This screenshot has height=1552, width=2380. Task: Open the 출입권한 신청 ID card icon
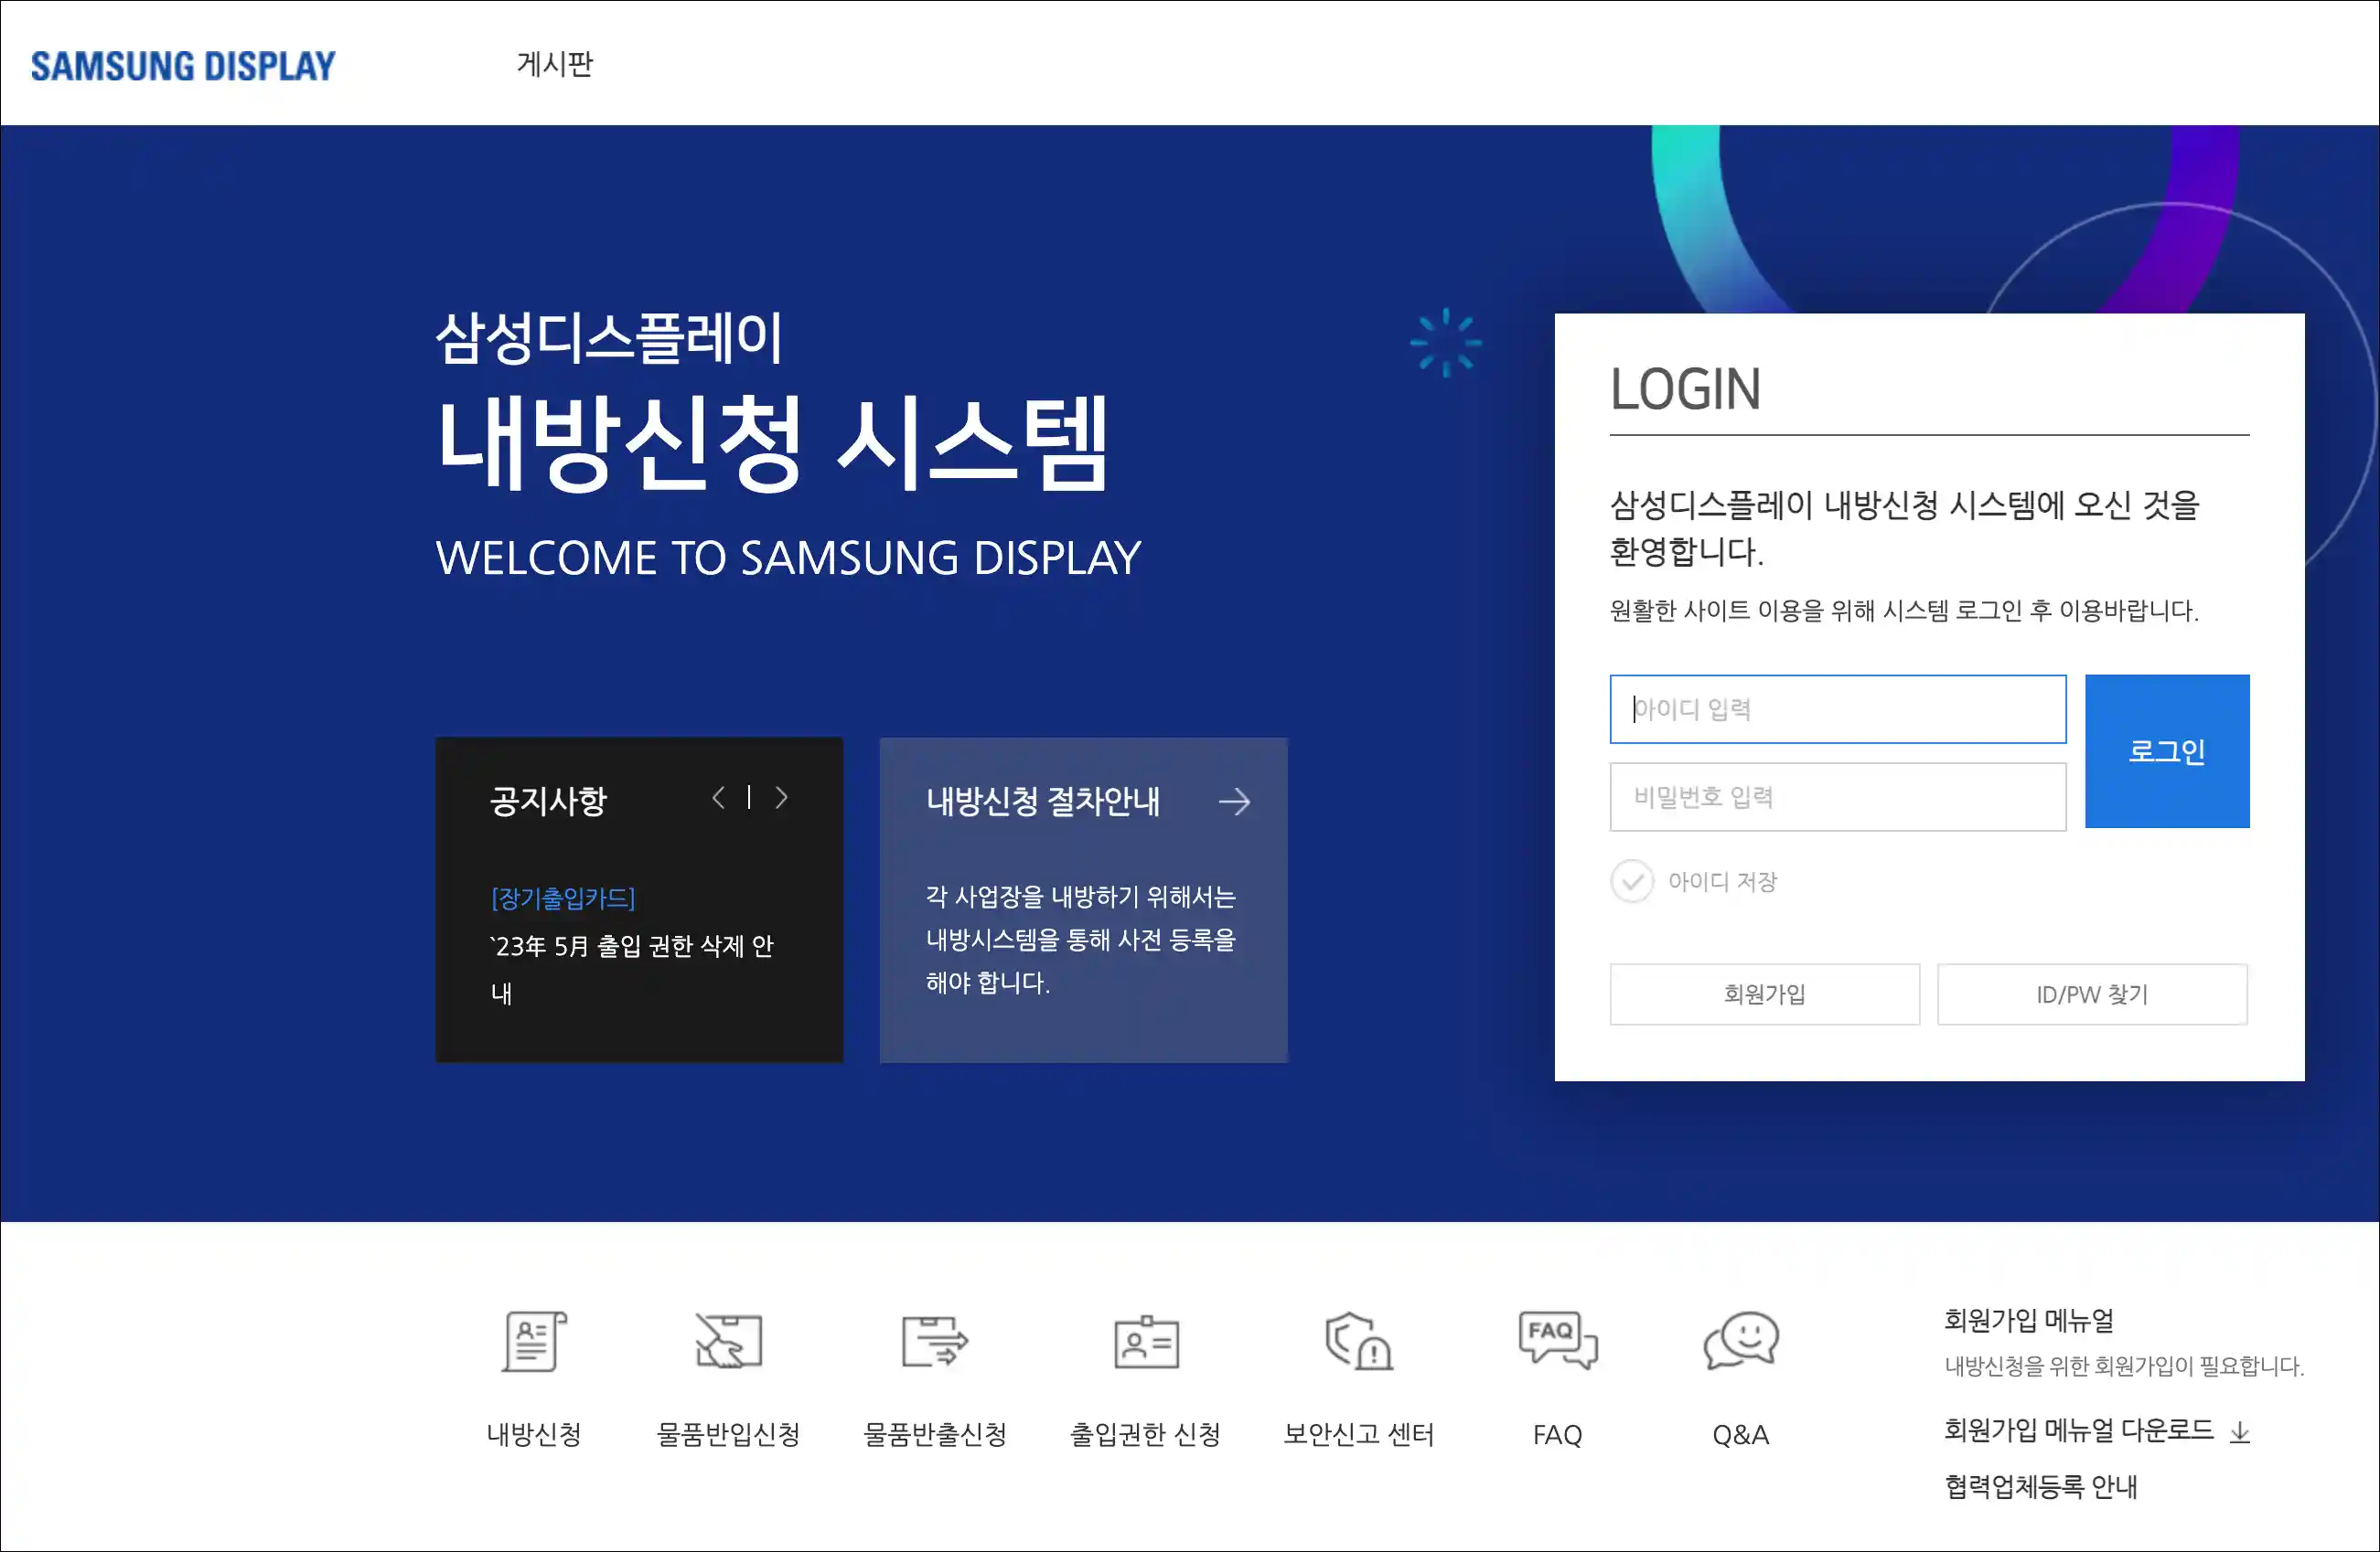(x=1146, y=1342)
